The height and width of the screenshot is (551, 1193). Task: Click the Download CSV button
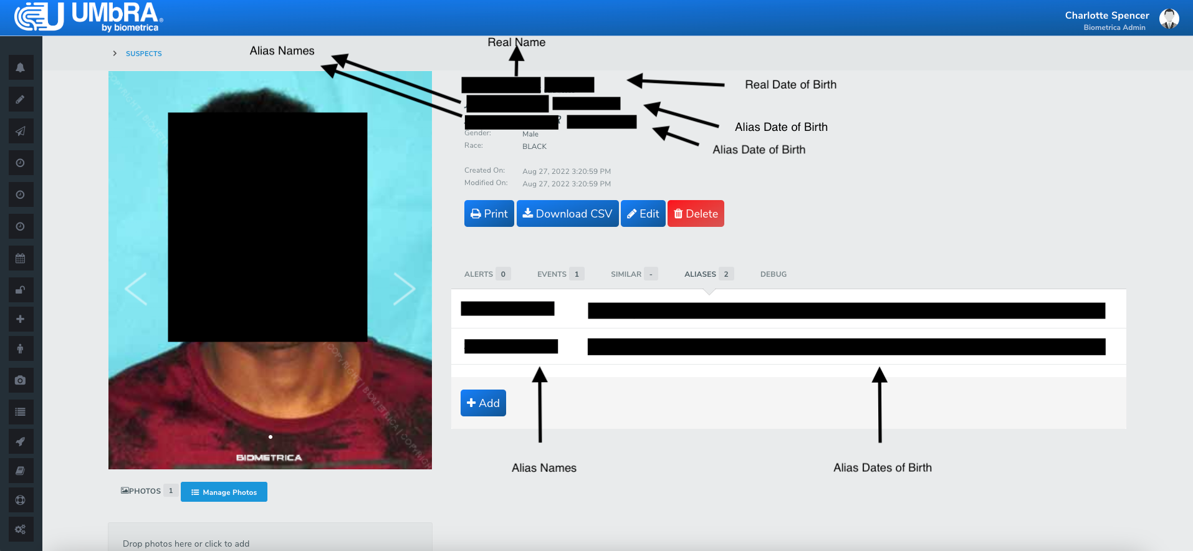pos(567,214)
